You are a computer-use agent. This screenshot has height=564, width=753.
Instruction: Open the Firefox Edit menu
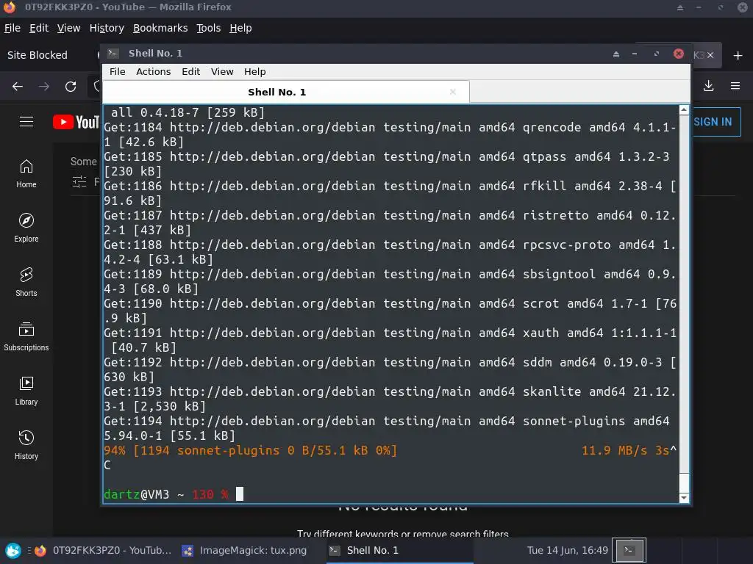pos(39,28)
